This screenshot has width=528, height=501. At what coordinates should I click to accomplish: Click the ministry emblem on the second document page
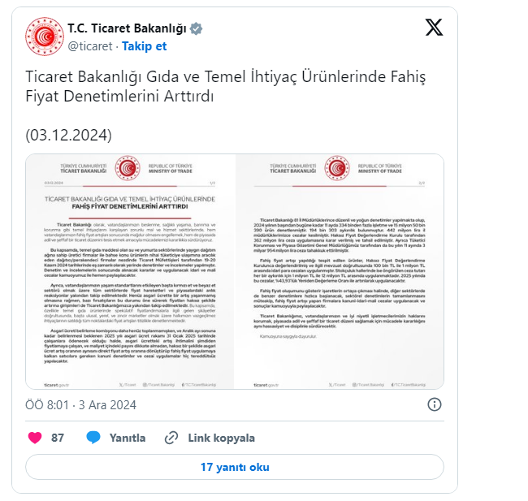click(x=337, y=168)
